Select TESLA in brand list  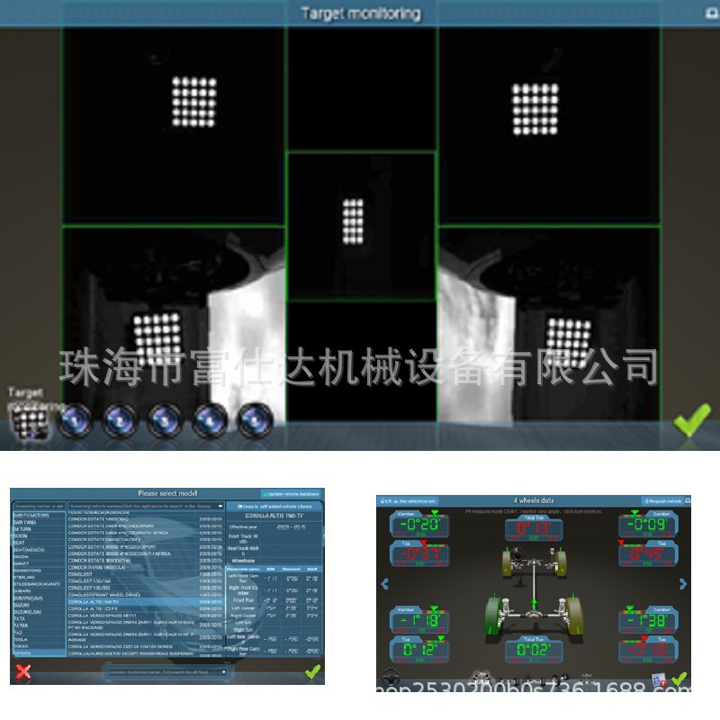(40, 639)
